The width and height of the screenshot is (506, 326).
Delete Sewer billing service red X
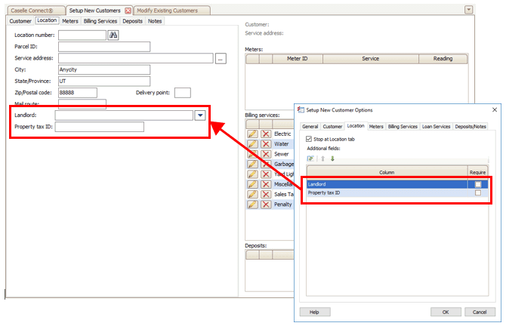pos(266,154)
